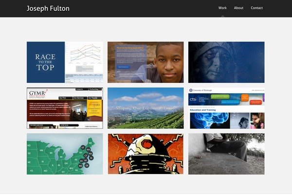Open the green US states map thumbnail
Image resolution: width=292 pixels, height=195 pixels.
(65, 154)
